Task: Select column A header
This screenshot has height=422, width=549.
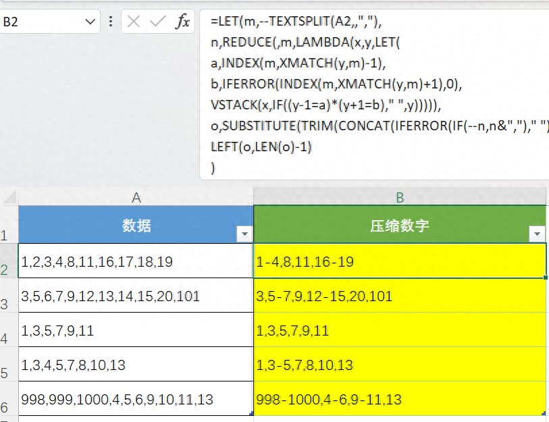Action: 136,198
